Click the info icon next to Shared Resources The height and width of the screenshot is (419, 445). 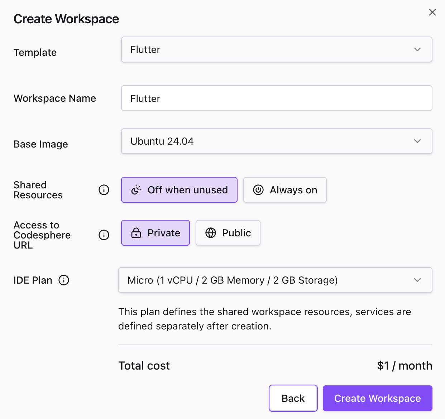click(x=104, y=190)
